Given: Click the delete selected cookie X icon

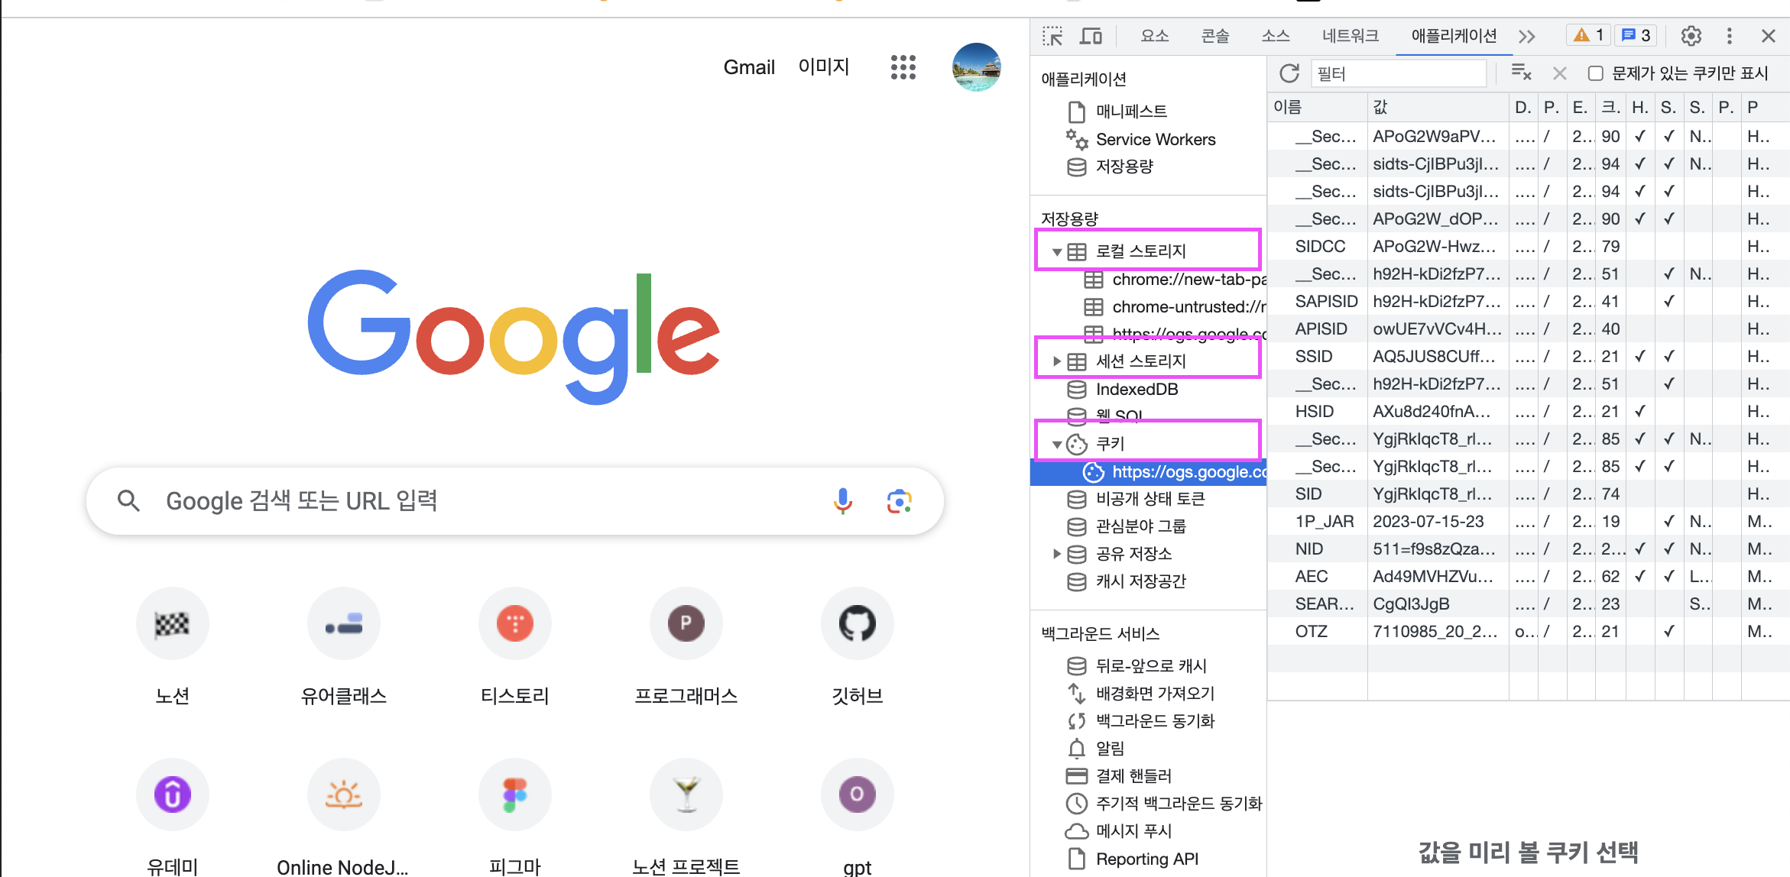Looking at the screenshot, I should (1560, 73).
